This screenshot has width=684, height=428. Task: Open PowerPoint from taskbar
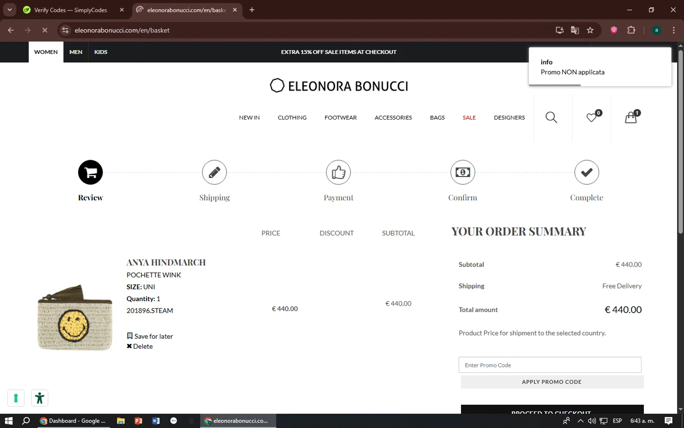tap(139, 421)
